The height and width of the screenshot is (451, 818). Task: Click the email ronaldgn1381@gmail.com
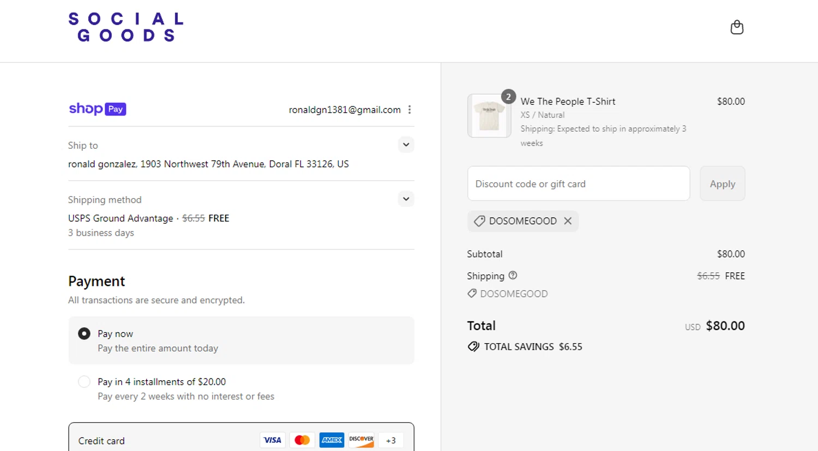(x=345, y=109)
